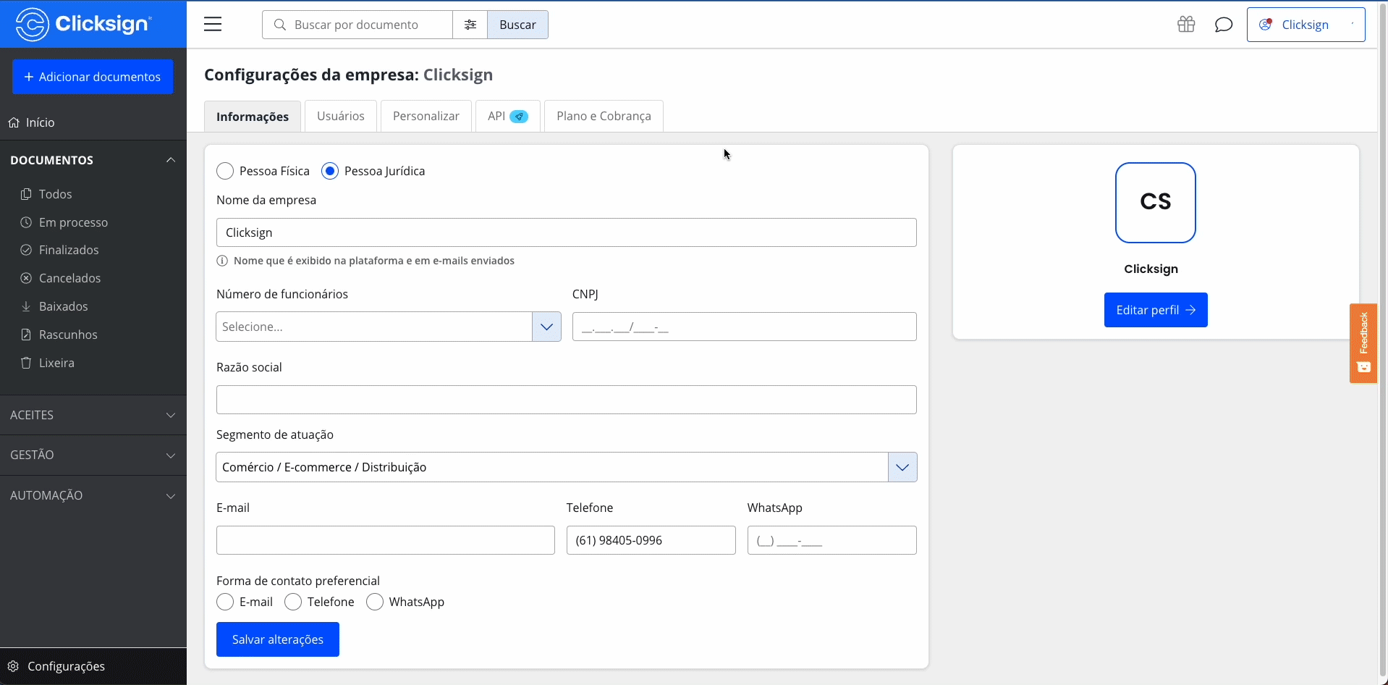Focus the WhatsApp input field

832,540
